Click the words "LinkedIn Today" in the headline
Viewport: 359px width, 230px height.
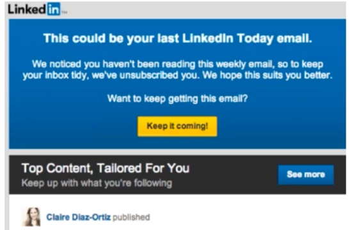228,38
